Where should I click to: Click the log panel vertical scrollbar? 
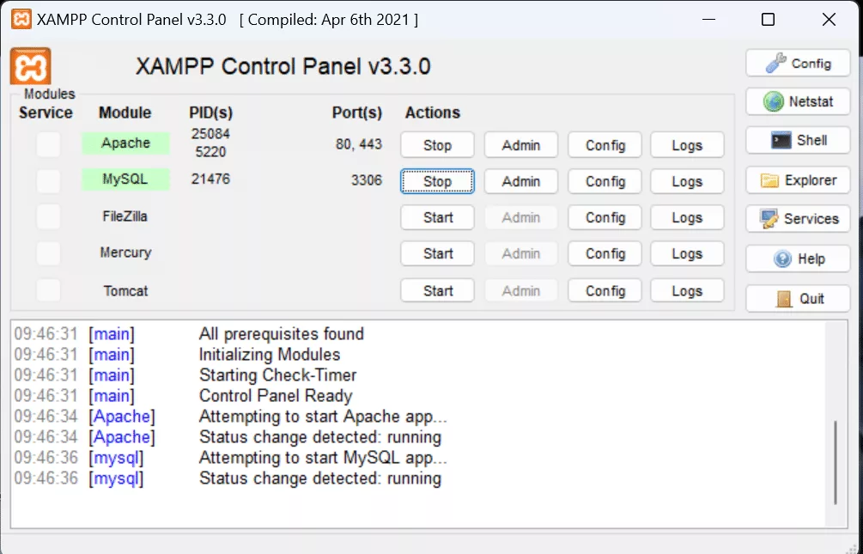pyautogui.click(x=836, y=463)
